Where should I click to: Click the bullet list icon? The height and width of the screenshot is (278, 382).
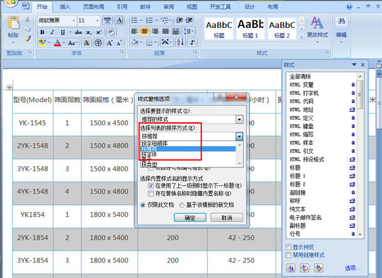134,20
